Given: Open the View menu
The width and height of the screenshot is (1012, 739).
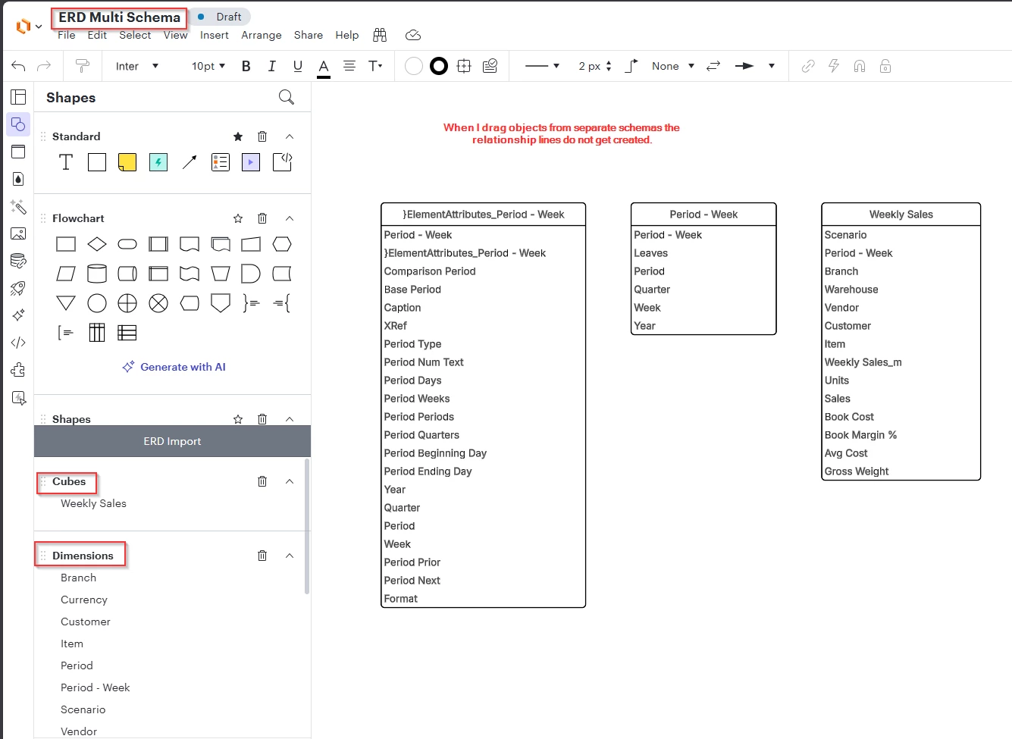Looking at the screenshot, I should pos(175,35).
